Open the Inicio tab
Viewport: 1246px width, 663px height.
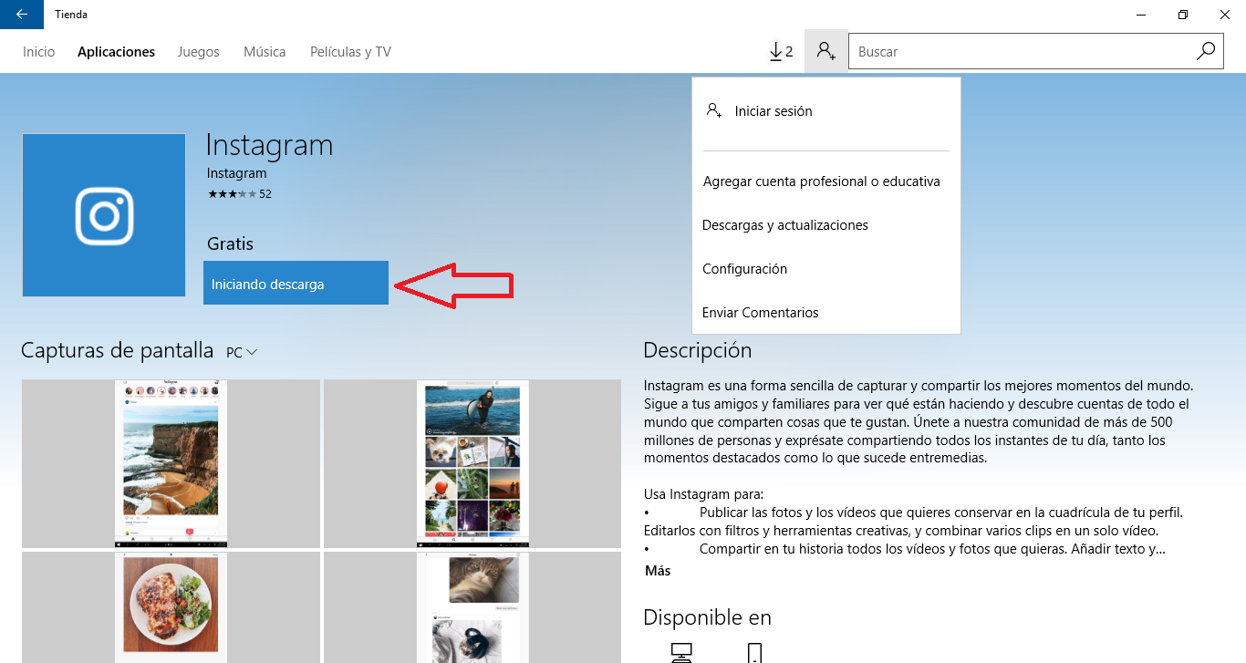(38, 52)
